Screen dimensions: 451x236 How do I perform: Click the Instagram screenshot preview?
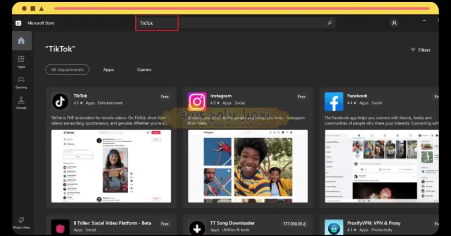click(248, 166)
